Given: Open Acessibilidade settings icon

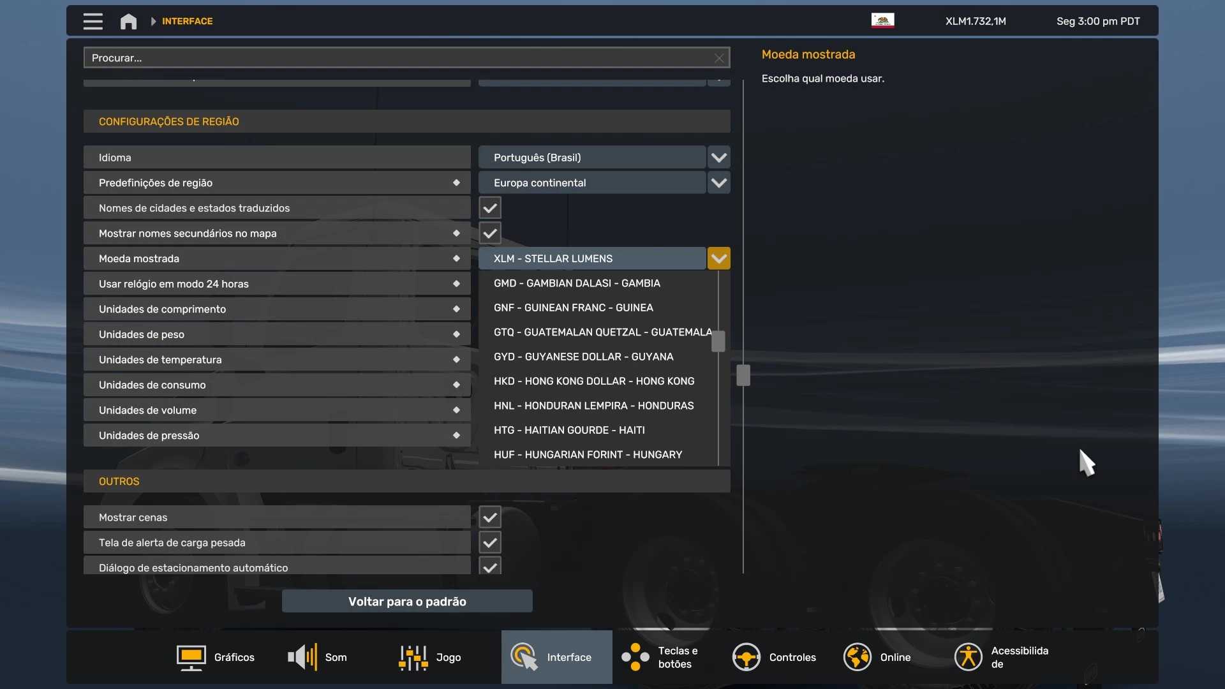Looking at the screenshot, I should (x=968, y=657).
